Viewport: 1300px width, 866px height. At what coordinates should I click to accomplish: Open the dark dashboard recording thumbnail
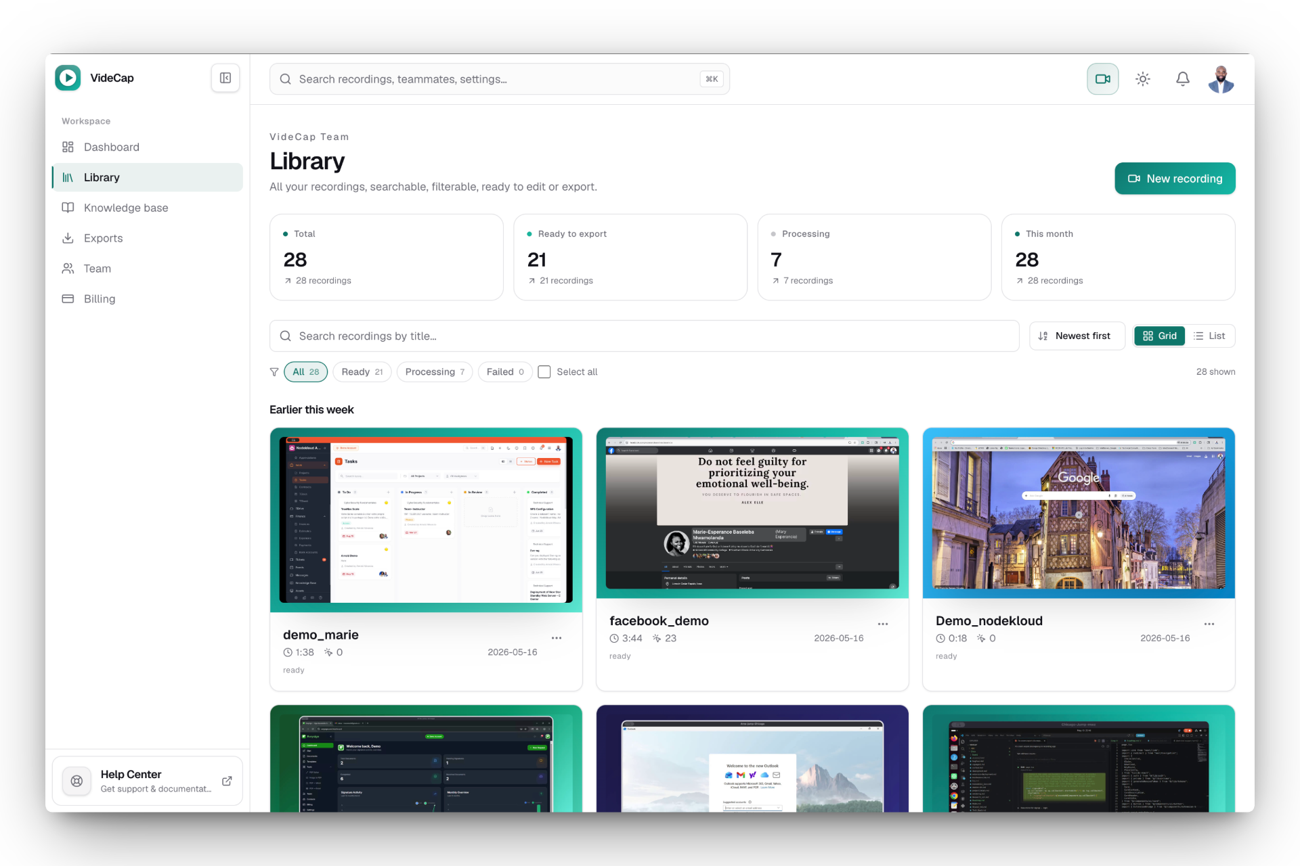426,758
